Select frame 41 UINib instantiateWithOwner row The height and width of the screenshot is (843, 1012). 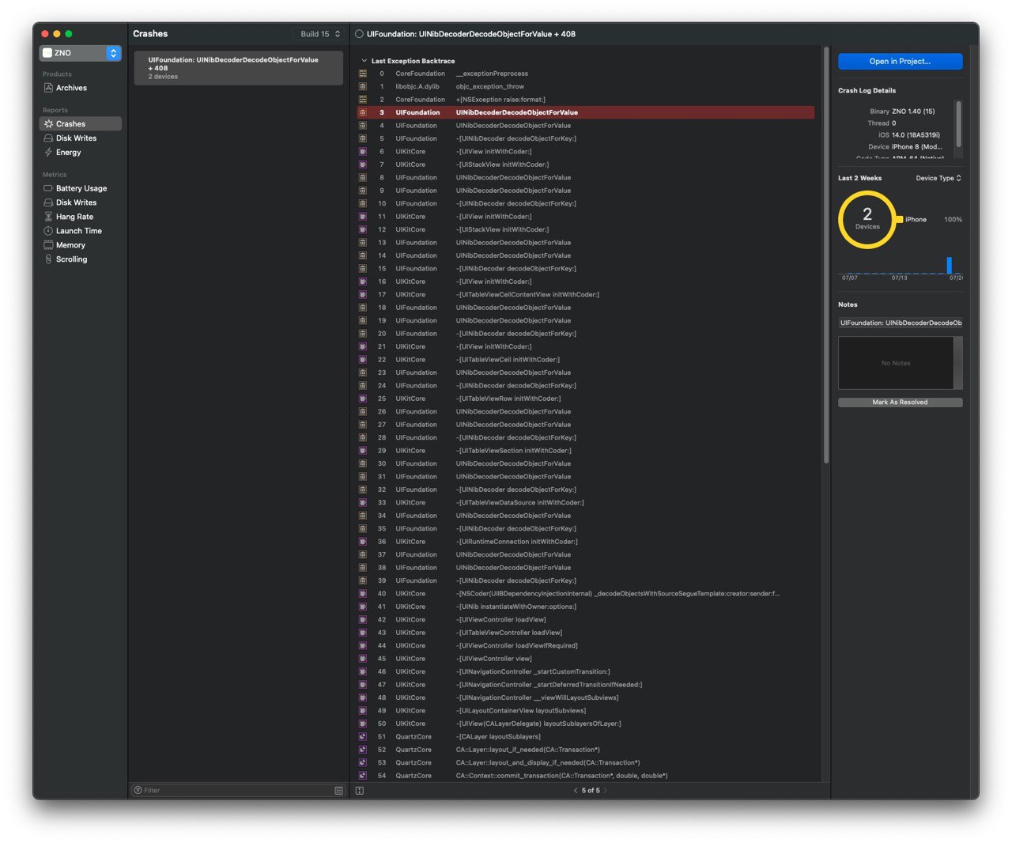(x=586, y=607)
